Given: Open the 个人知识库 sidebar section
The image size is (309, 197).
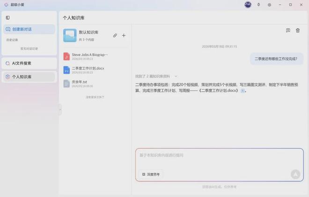Looking at the screenshot, I should [x=29, y=76].
